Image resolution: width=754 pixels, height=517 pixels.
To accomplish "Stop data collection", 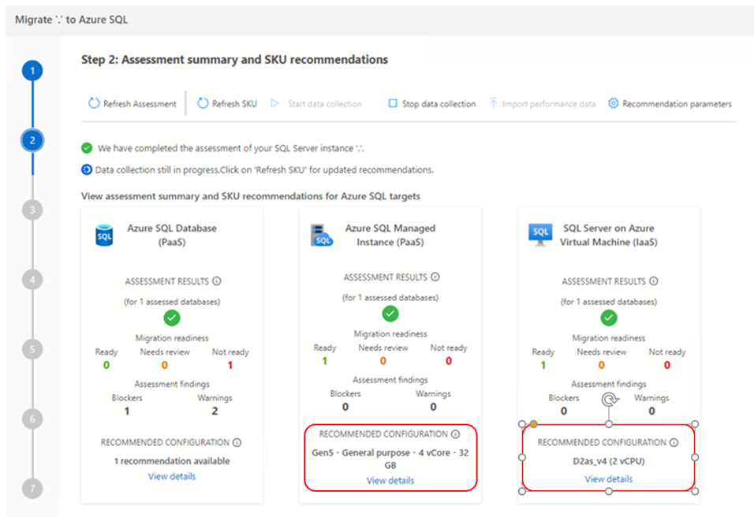I will (432, 104).
